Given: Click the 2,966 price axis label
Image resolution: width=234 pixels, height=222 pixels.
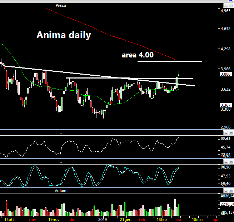Looking at the screenshot, I should point(225,127).
